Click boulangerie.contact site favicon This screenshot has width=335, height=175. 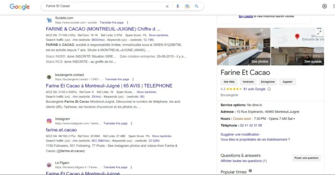pyautogui.click(x=49, y=77)
